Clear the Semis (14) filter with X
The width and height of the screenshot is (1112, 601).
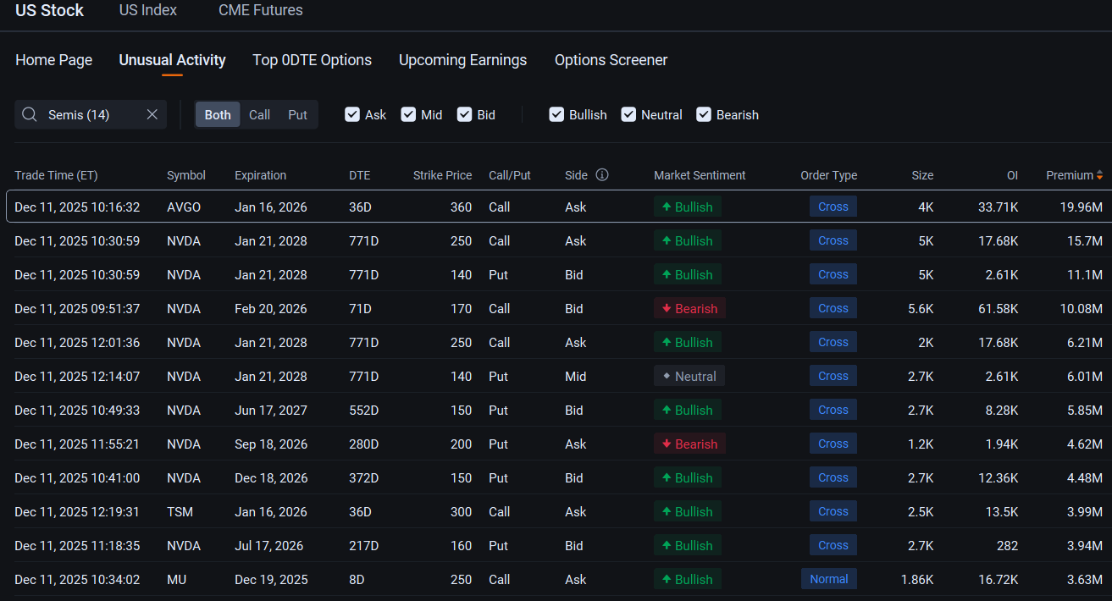[152, 114]
